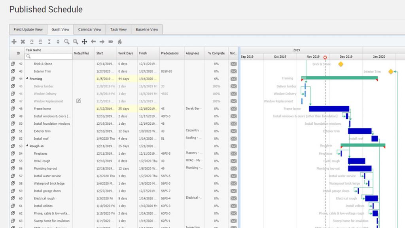
Task: Click the link dependency toolbar icon
Action: pos(111,42)
